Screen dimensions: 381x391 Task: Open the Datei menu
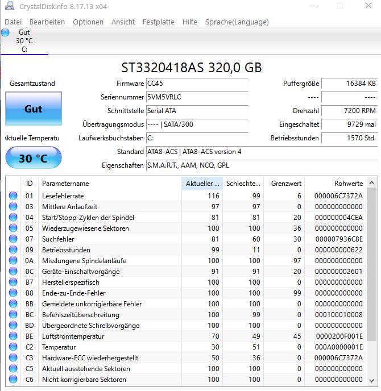coord(13,22)
